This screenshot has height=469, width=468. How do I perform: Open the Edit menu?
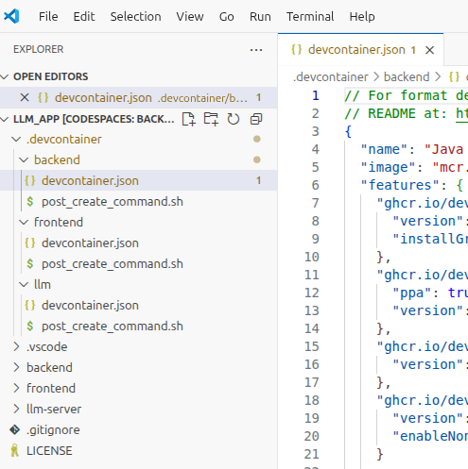click(84, 16)
